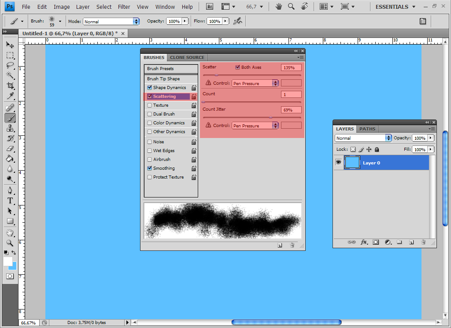Open the ESSENTIALS workspace dropdown
451x328 pixels.
[x=396, y=7]
